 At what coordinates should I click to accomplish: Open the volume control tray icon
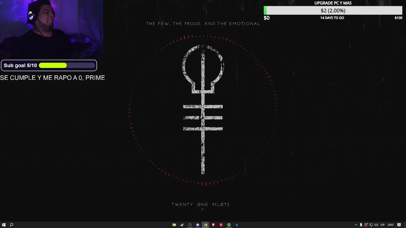click(x=376, y=225)
